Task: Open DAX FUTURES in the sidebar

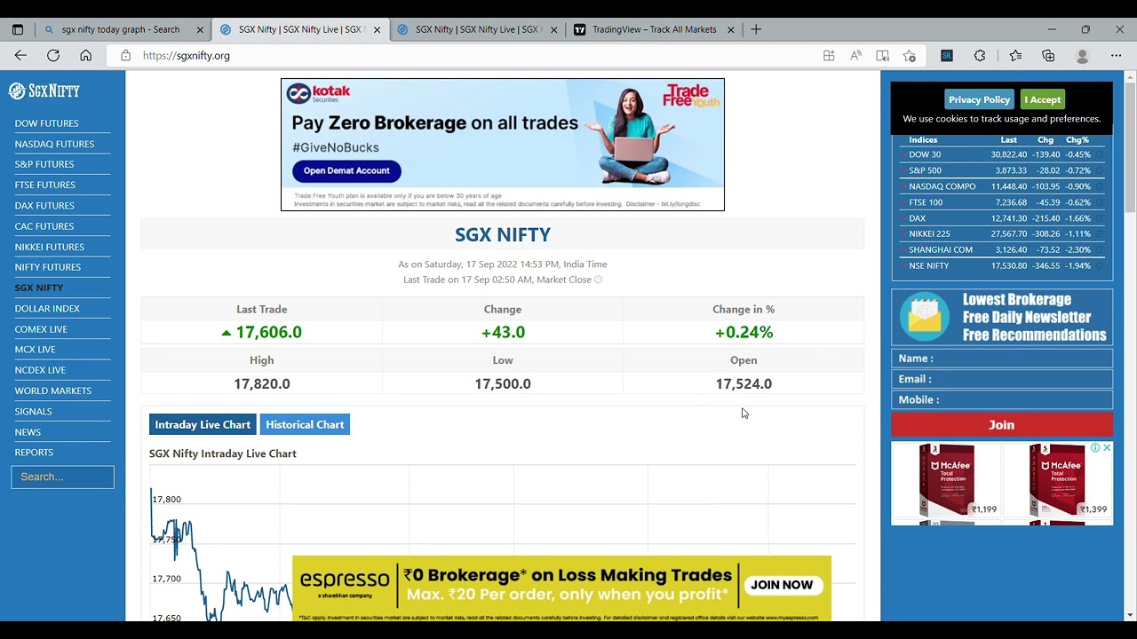Action: 44,206
